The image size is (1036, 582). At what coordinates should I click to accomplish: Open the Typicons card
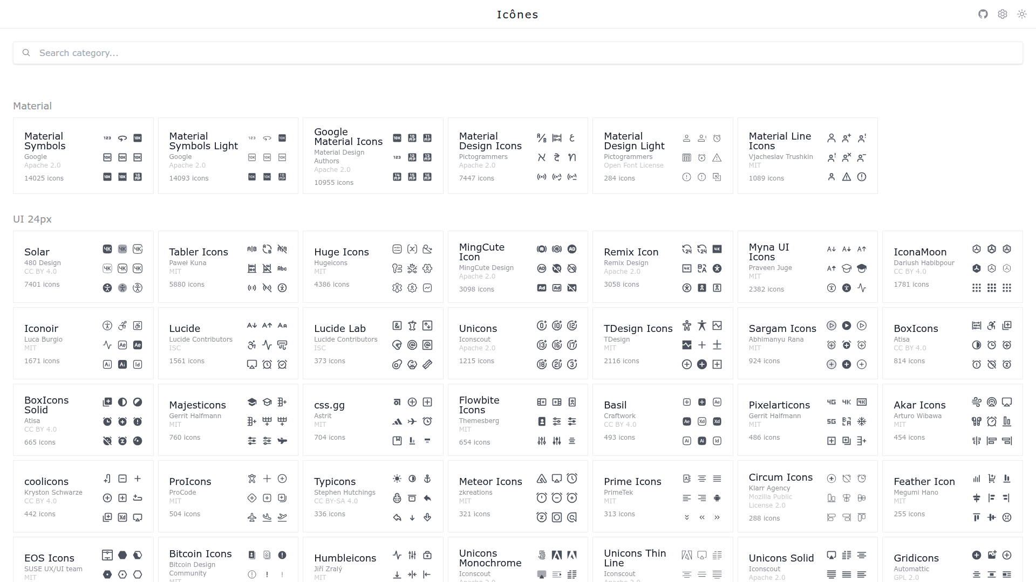pos(373,496)
